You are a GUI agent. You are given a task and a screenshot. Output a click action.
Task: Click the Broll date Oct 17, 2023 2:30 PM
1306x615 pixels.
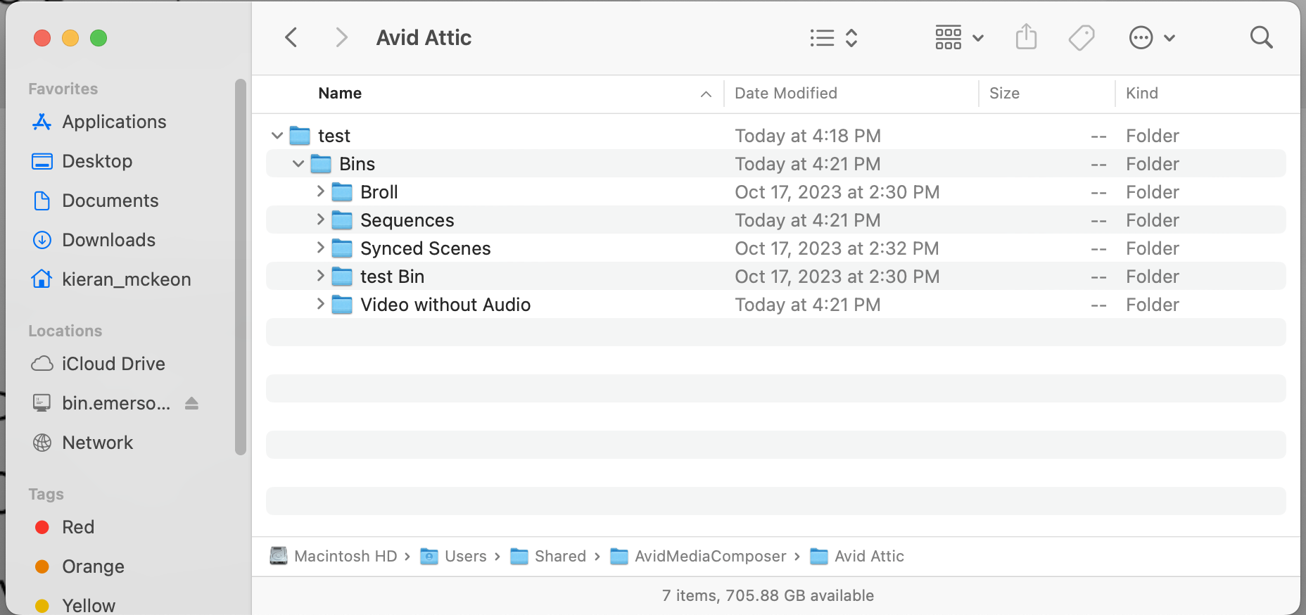coord(837,192)
